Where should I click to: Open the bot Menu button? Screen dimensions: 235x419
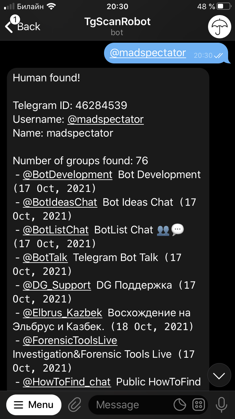pyautogui.click(x=34, y=405)
